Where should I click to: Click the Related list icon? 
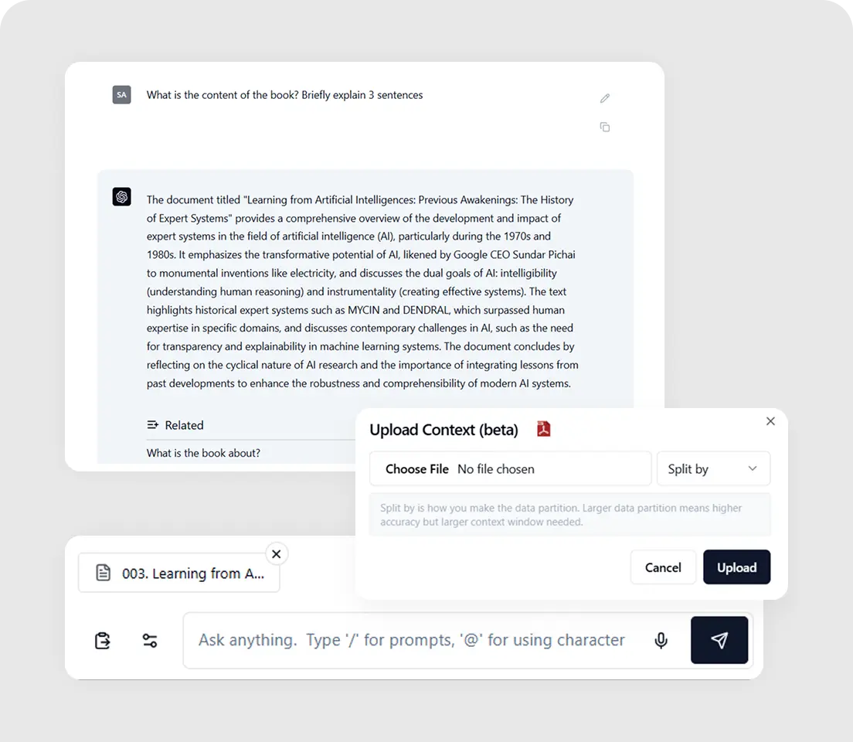point(153,424)
